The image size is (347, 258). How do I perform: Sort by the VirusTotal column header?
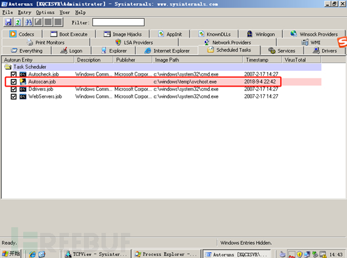[301, 60]
